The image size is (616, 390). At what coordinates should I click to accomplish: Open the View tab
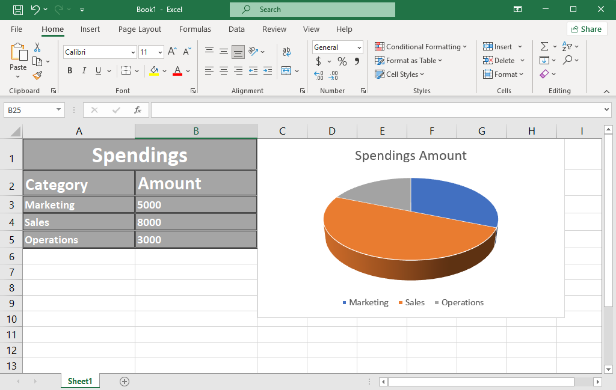311,29
